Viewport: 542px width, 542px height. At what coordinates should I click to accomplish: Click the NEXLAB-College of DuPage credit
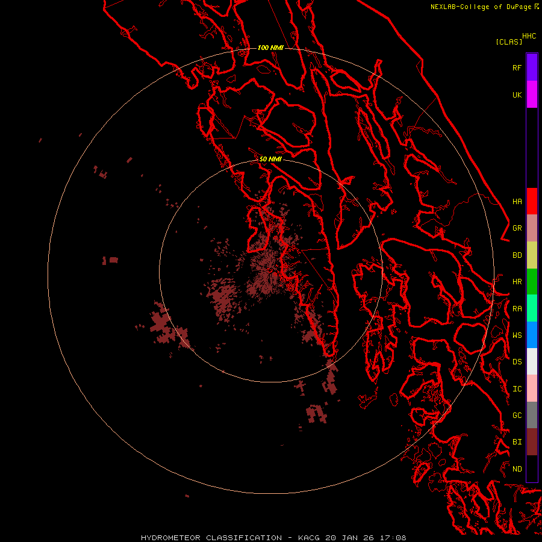pos(481,7)
